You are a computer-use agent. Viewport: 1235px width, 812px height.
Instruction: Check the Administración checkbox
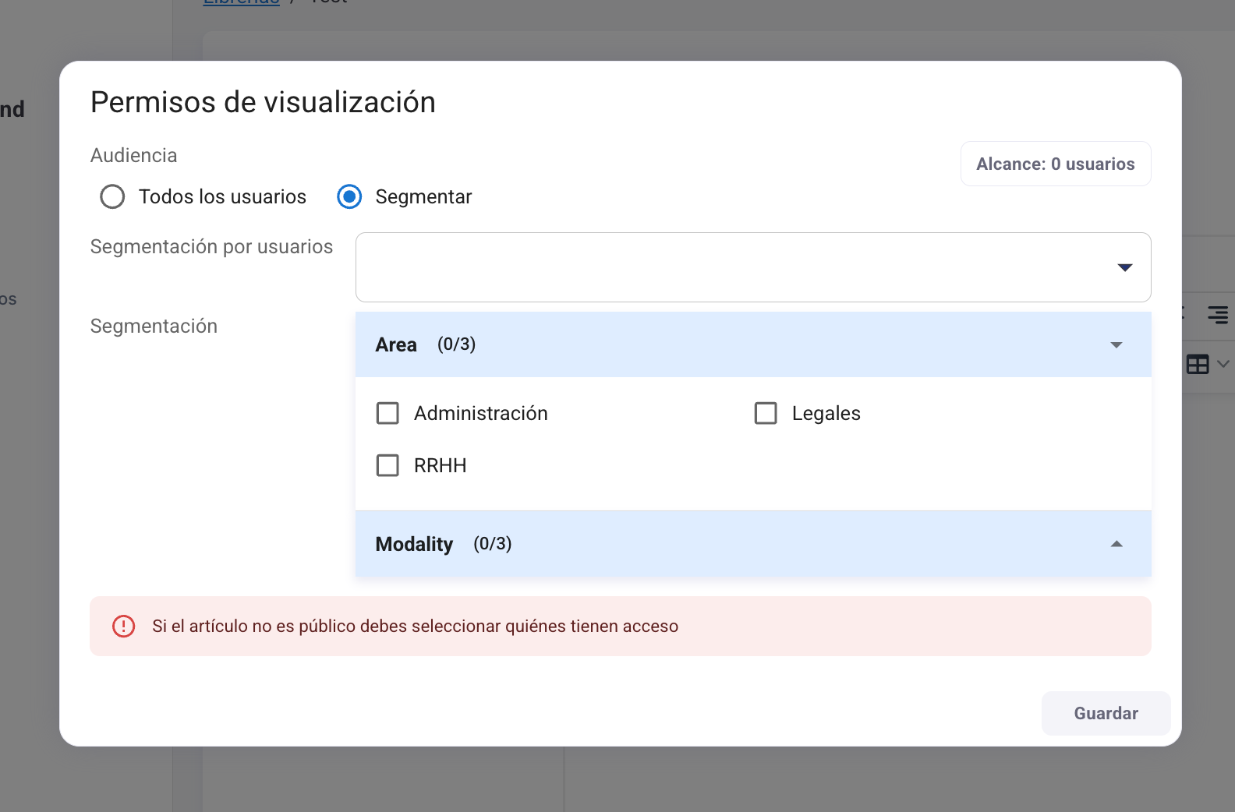(387, 413)
